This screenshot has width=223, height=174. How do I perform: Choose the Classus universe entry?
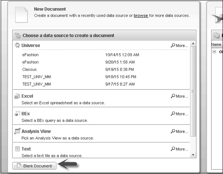pyautogui.click(x=29, y=70)
